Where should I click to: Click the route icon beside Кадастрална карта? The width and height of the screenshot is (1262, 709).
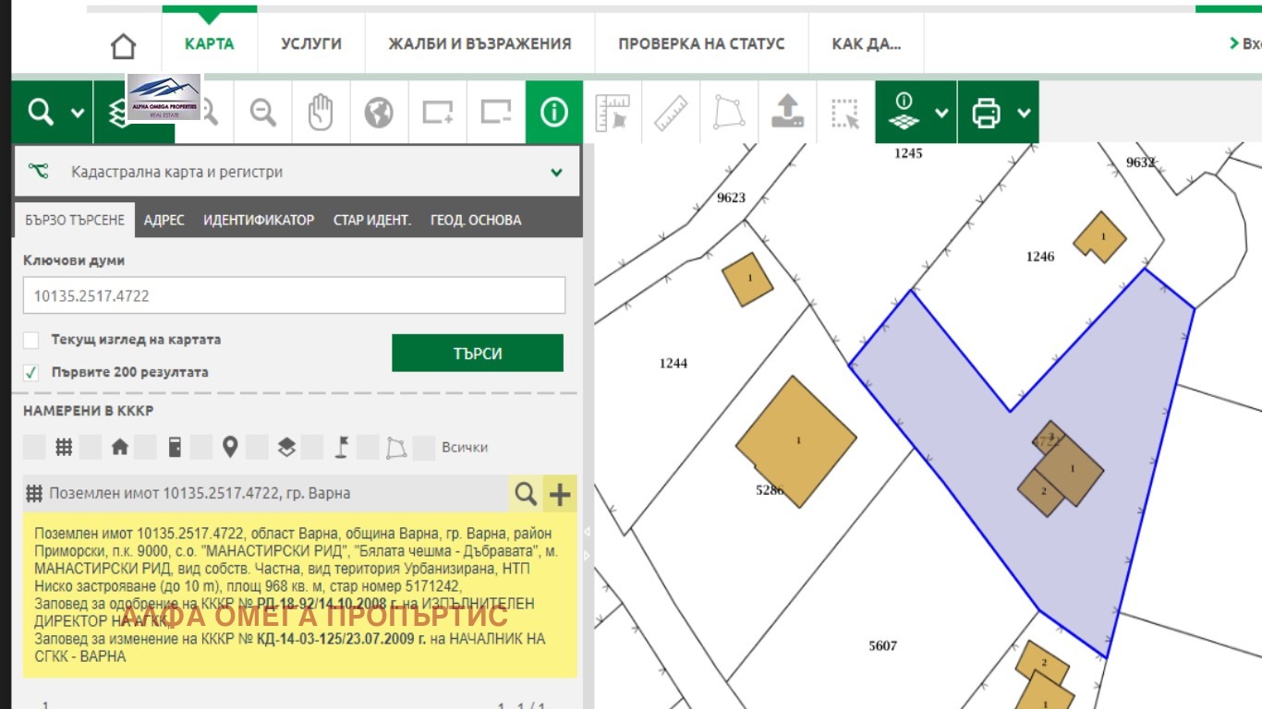click(38, 172)
